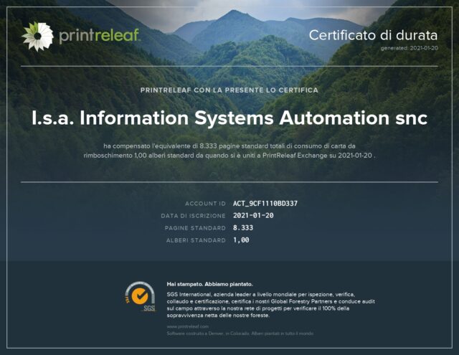The height and width of the screenshot is (355, 459).
Task: Click the 'Software costruito a Denver' footer line
Action: 240,333
